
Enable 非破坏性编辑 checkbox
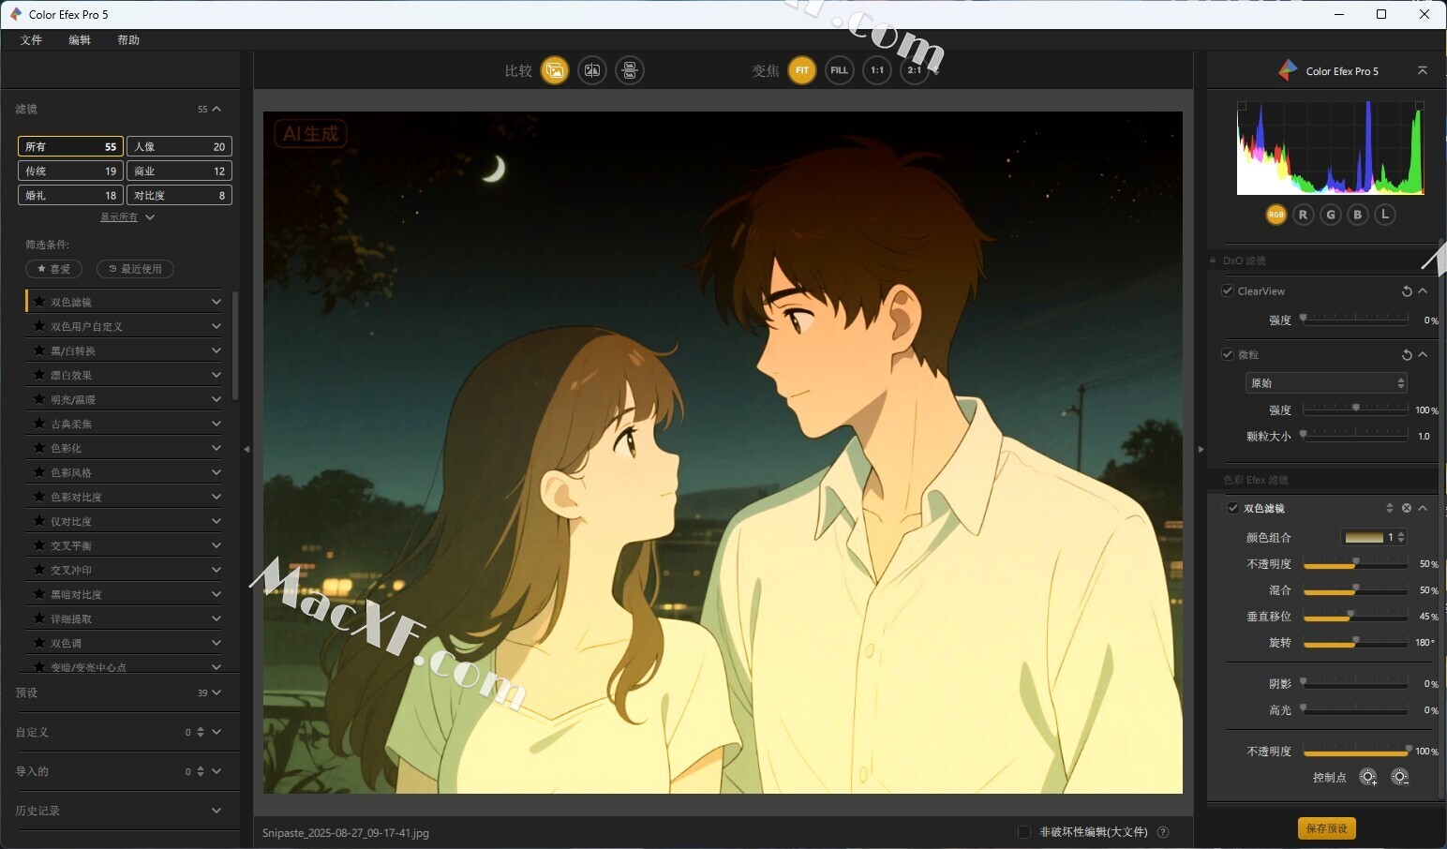1024,832
